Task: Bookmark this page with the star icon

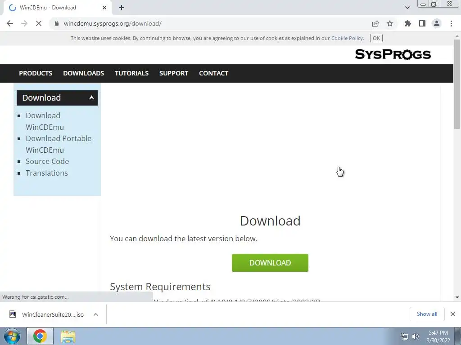Action: pos(390,23)
